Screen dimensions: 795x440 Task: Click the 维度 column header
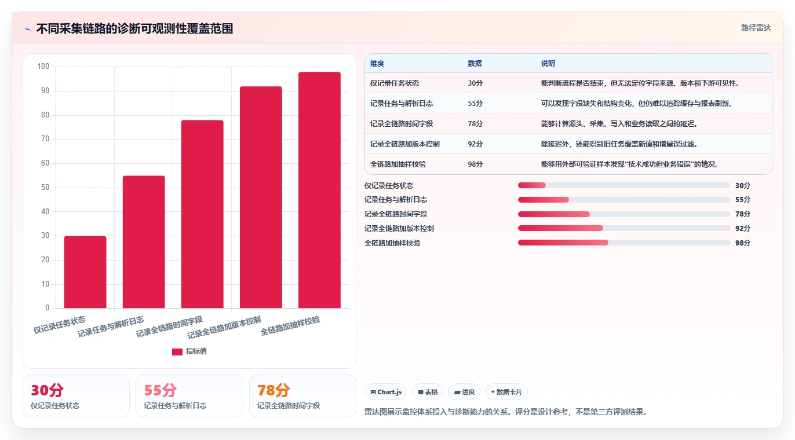[x=377, y=64]
